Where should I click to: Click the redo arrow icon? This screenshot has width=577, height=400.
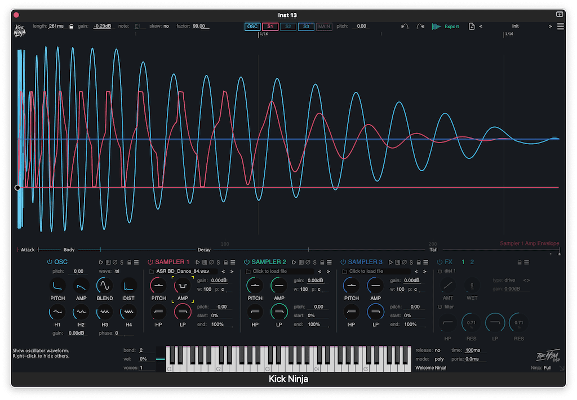[x=420, y=26]
